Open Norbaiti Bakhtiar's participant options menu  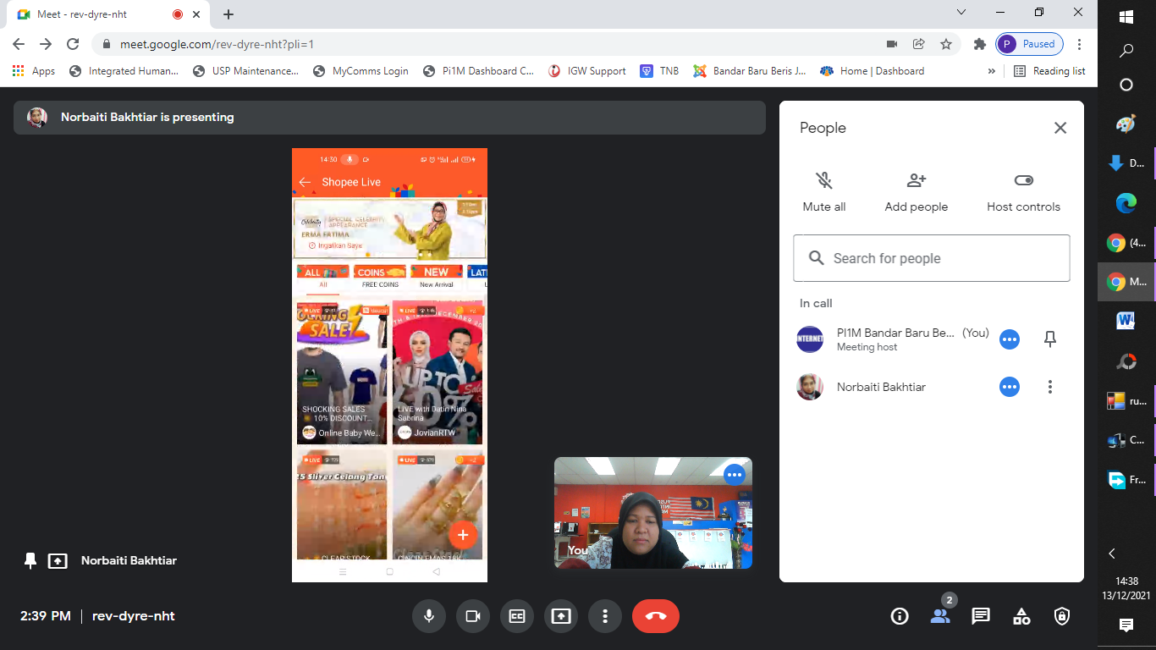[x=1049, y=387]
